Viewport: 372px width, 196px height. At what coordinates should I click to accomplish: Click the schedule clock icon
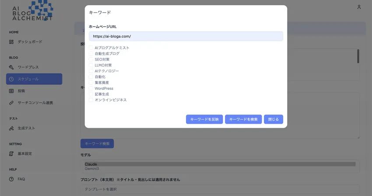pyautogui.click(x=11, y=79)
